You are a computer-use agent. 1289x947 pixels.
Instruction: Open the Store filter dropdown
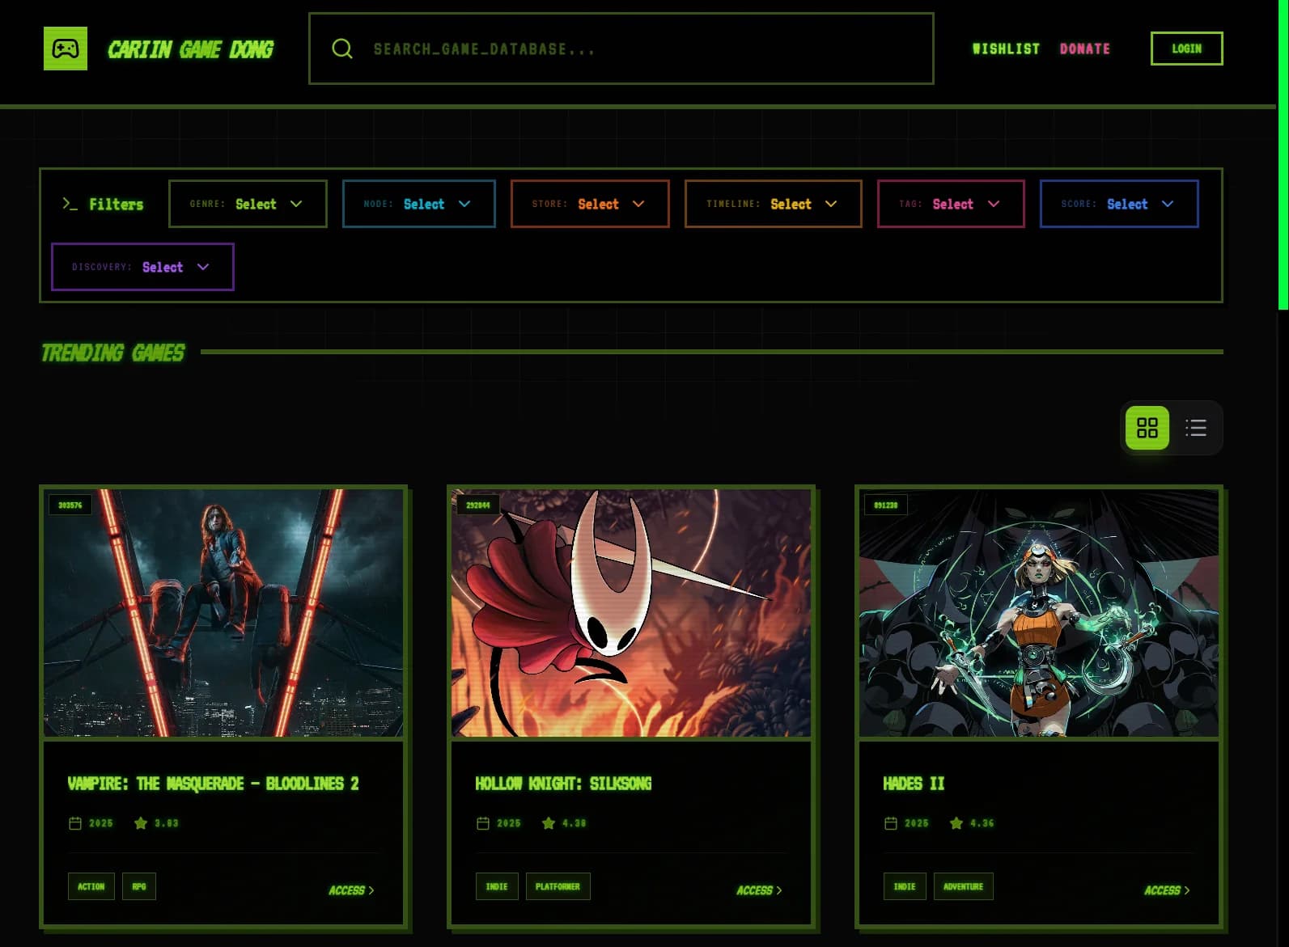click(x=590, y=204)
